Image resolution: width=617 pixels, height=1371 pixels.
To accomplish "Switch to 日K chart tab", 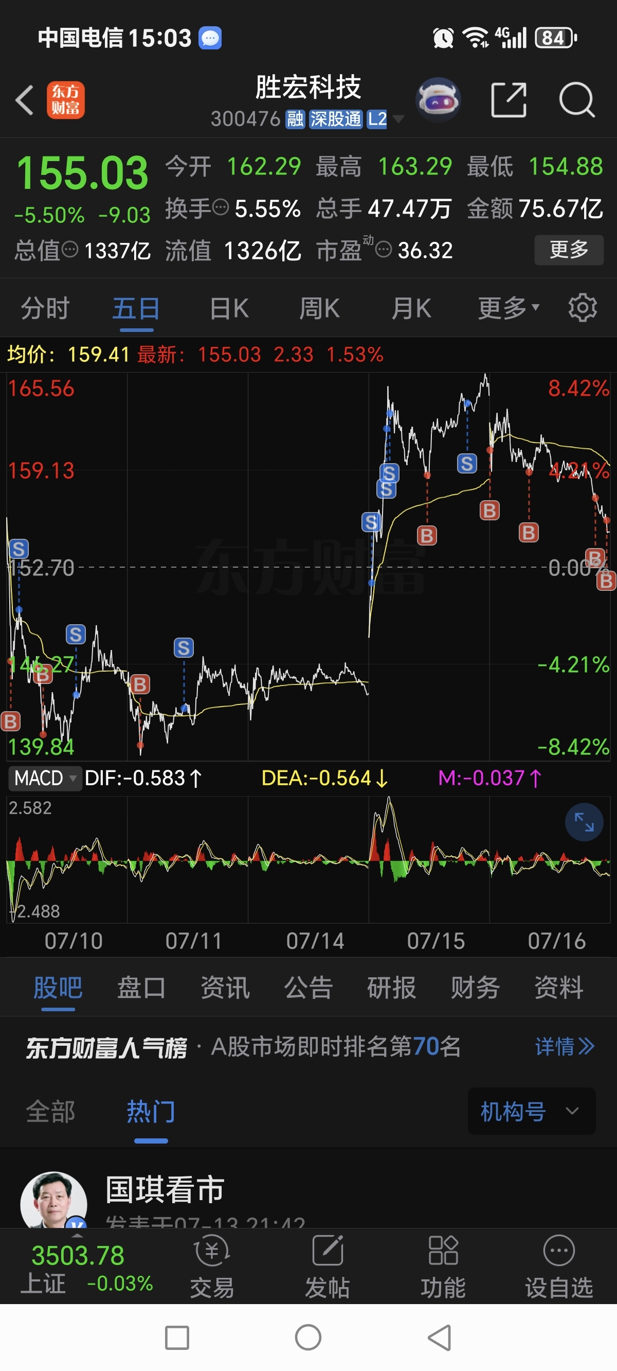I will click(x=229, y=308).
